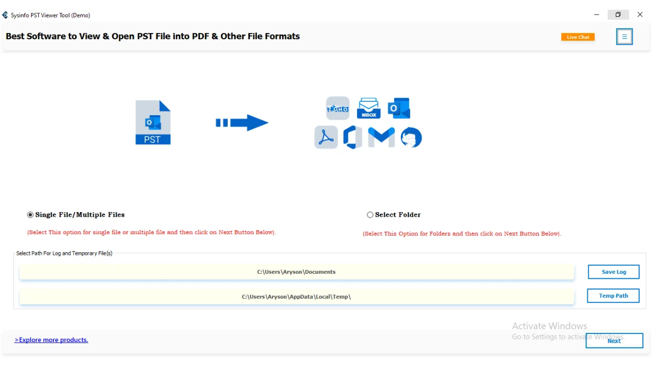Click the PST file icon

pyautogui.click(x=153, y=123)
